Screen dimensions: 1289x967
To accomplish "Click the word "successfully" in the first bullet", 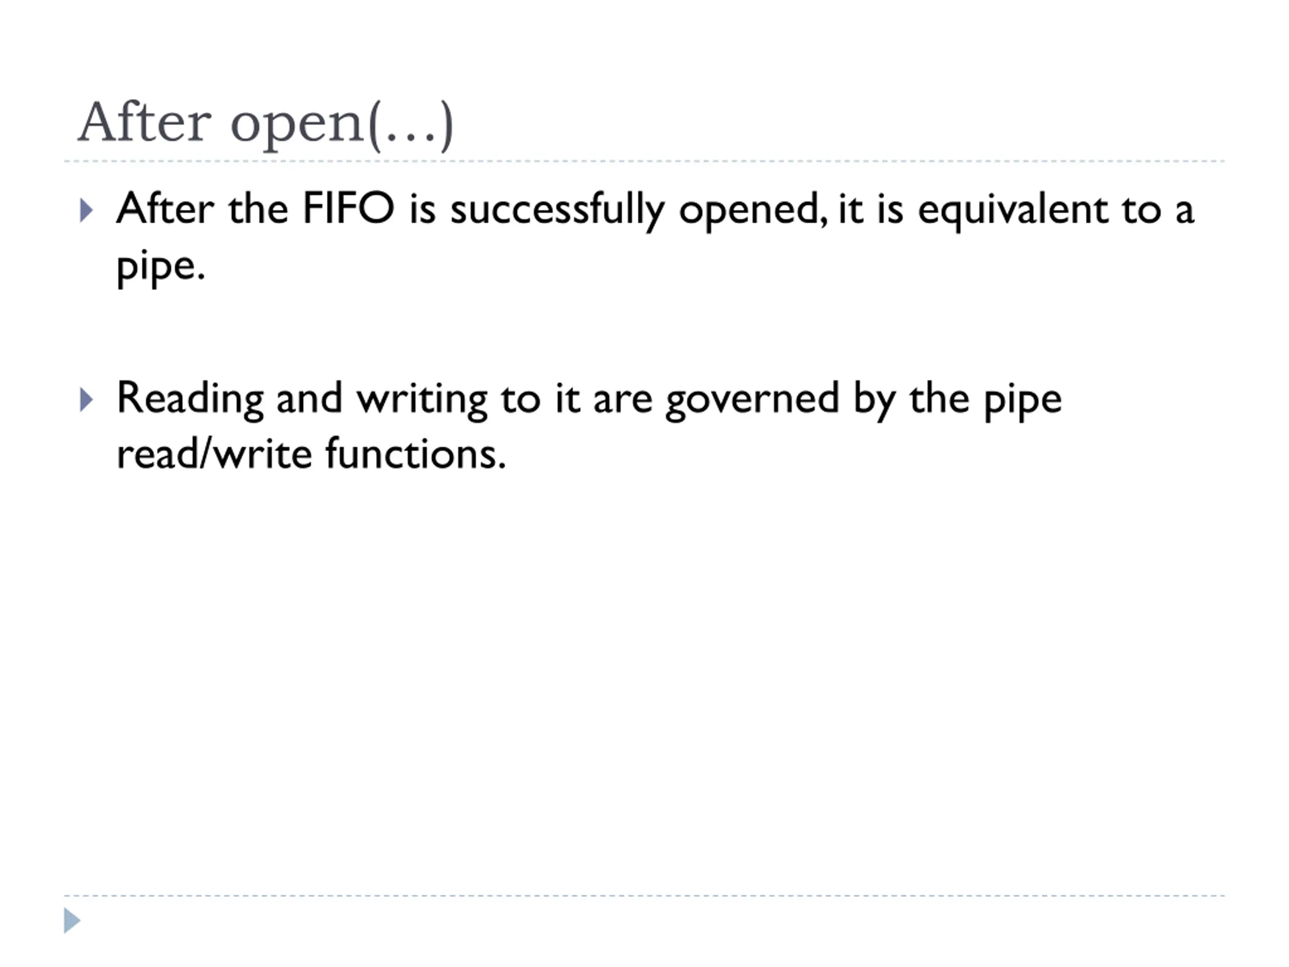I will [x=557, y=211].
